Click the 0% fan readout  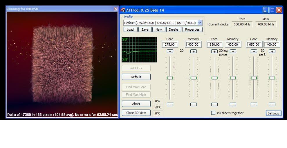[158, 101]
